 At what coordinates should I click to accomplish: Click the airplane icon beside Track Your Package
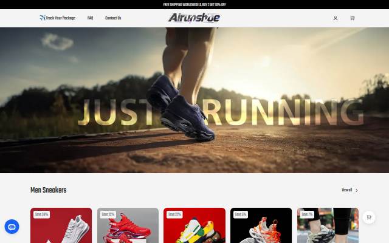43,18
